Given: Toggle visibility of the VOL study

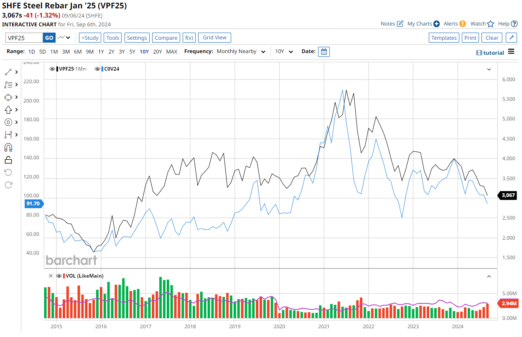Looking at the screenshot, I should 59,276.
